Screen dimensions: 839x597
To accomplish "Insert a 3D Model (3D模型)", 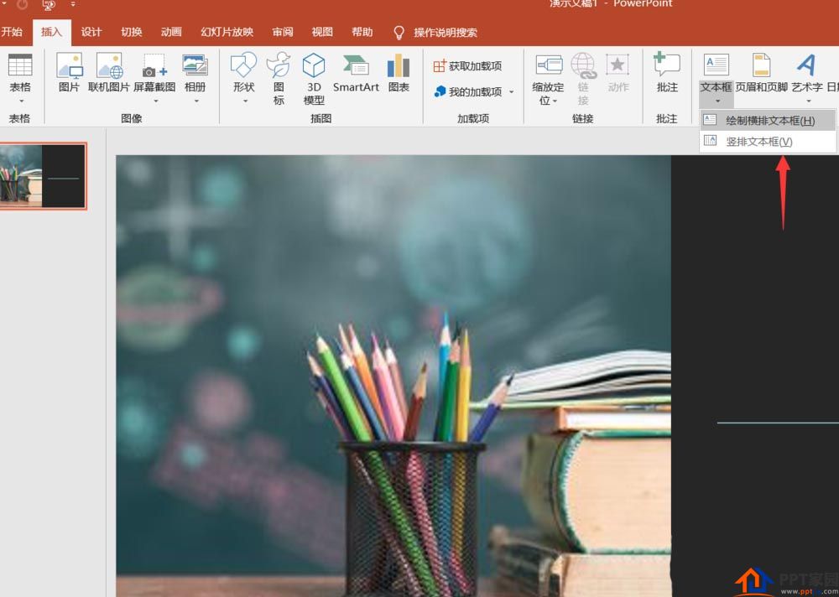I will (x=314, y=65).
